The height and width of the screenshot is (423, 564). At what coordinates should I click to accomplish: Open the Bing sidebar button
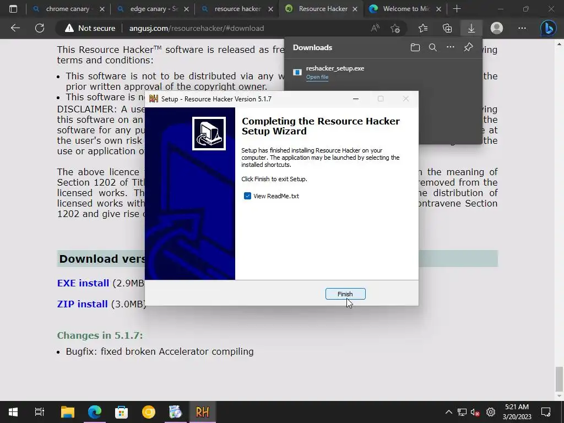[549, 28]
